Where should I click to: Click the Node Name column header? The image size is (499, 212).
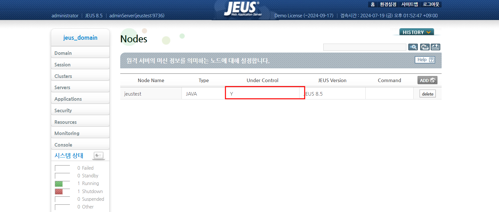[151, 81]
